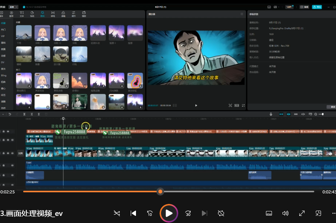Select the VIP effects category in the sidebar
This screenshot has height=223, width=336.
click(x=3, y=36)
